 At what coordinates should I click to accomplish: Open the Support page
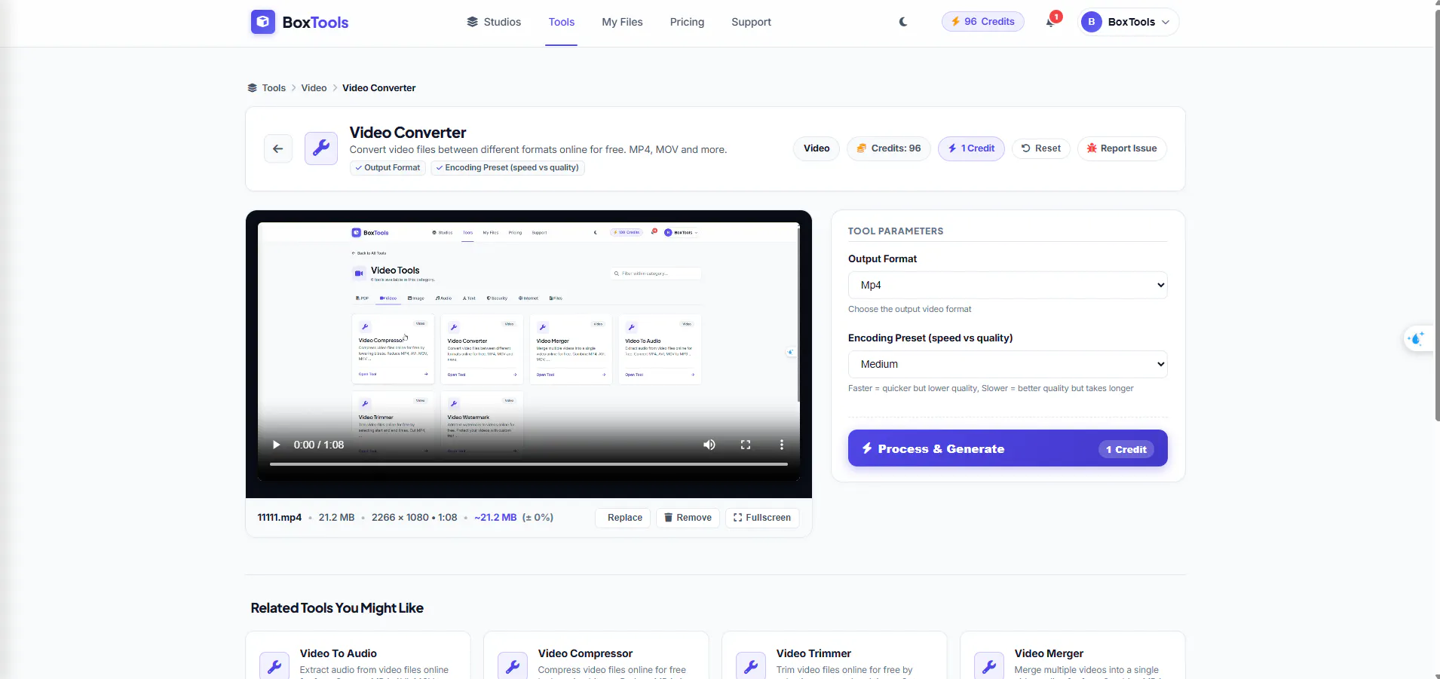pos(751,22)
